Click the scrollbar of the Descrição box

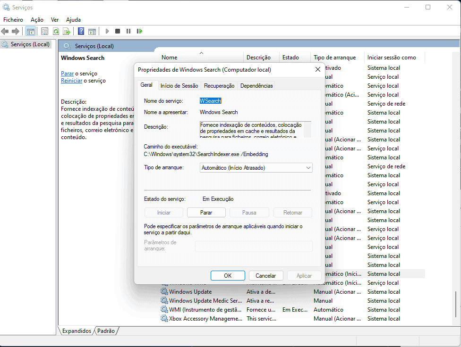(x=307, y=130)
